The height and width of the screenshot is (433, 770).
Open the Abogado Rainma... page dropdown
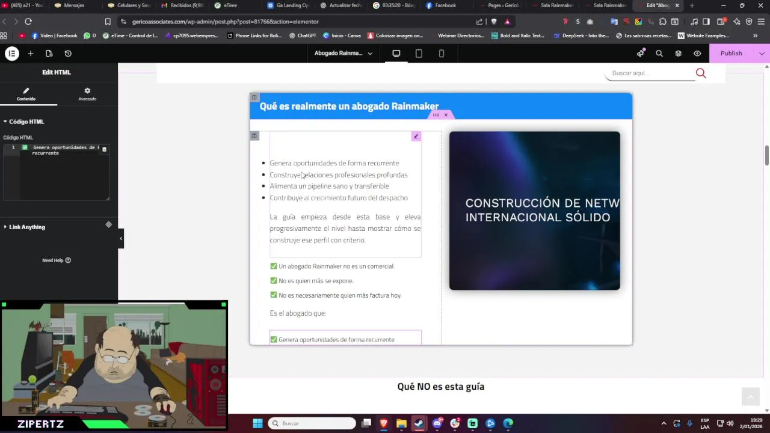[343, 54]
